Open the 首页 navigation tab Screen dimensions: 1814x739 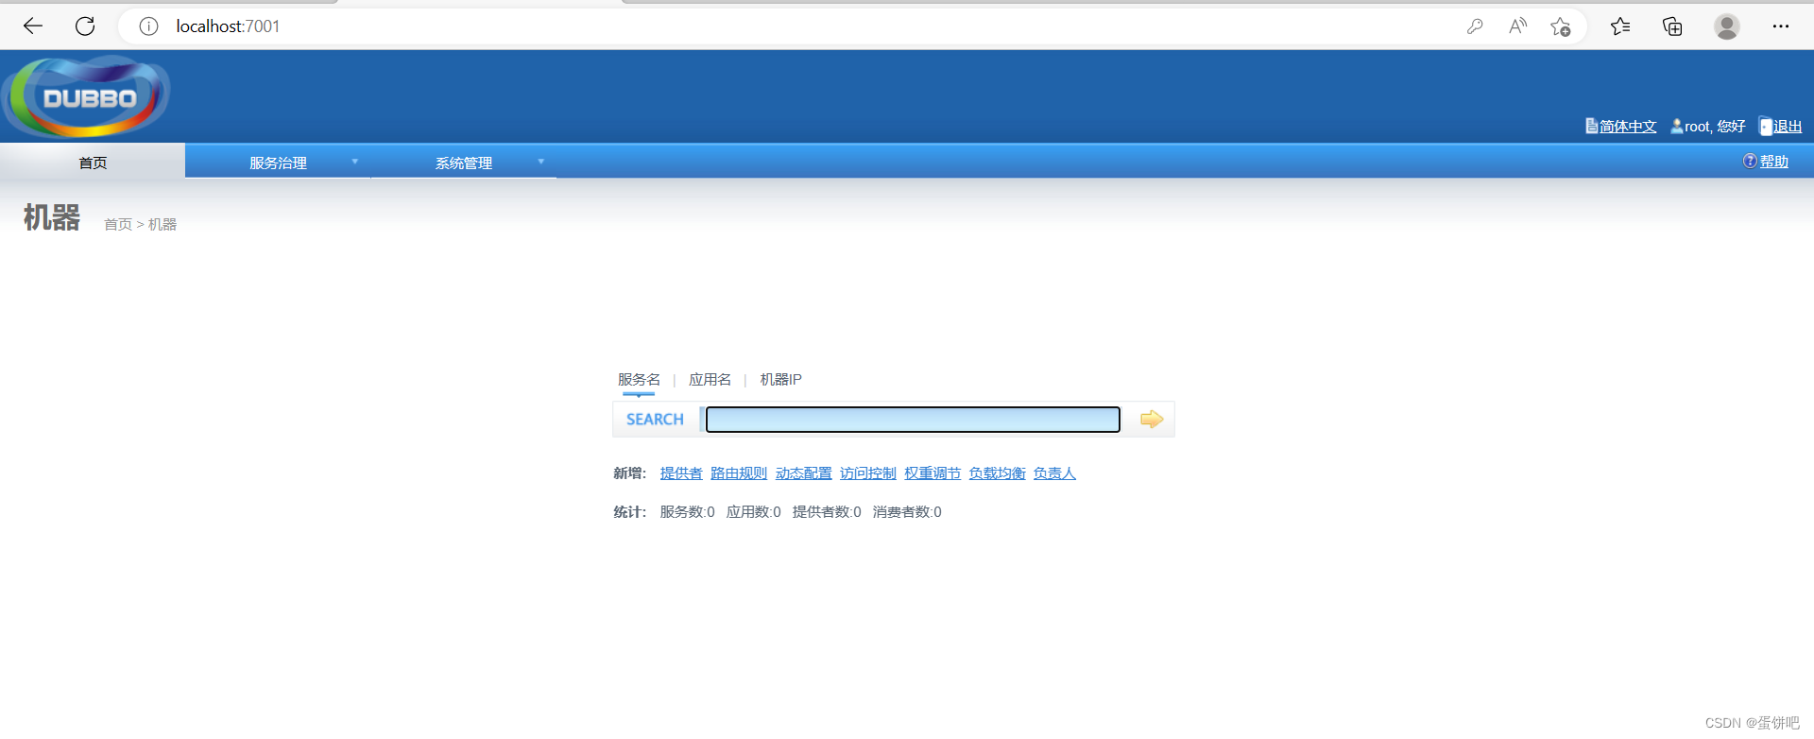(93, 163)
